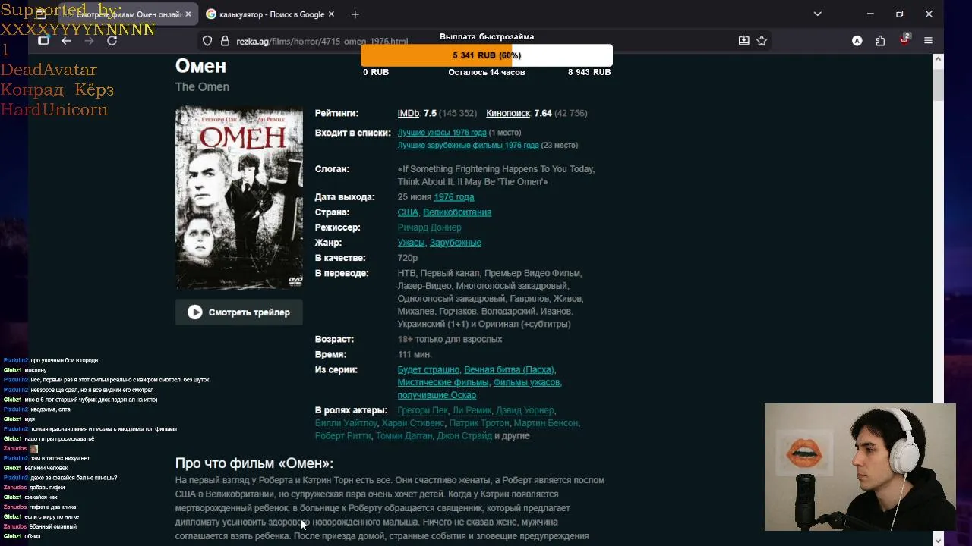This screenshot has height=546, width=972.
Task: Click the Омен page title heading
Action: [x=200, y=66]
